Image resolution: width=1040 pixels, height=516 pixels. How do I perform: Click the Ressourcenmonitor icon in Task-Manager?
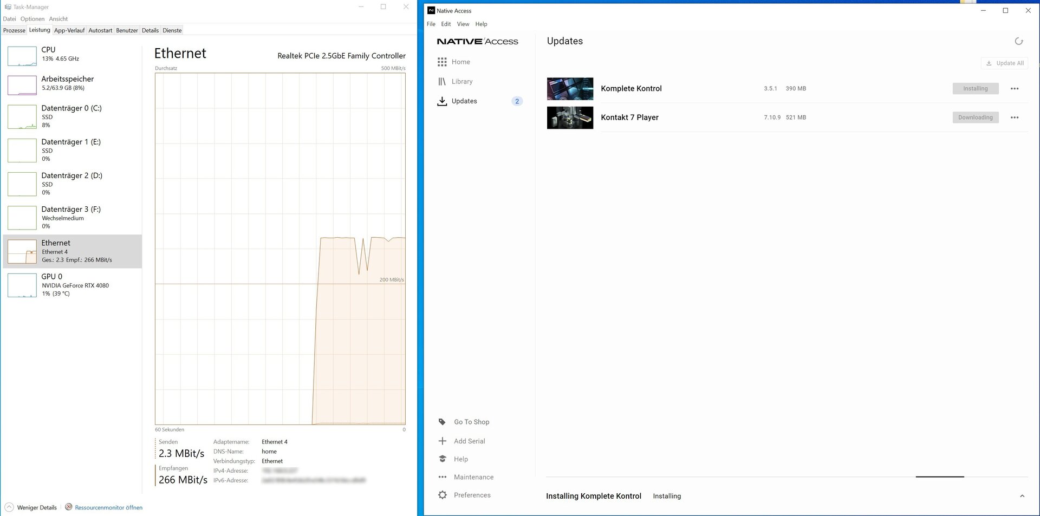(x=69, y=507)
